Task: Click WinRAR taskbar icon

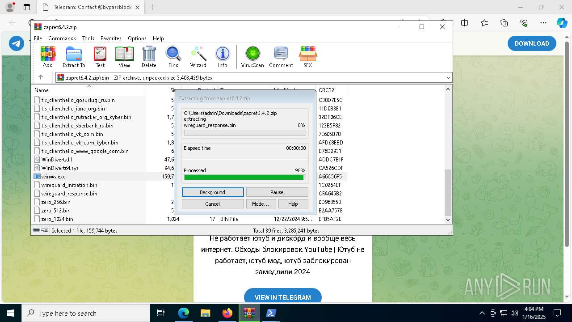Action: [x=249, y=313]
